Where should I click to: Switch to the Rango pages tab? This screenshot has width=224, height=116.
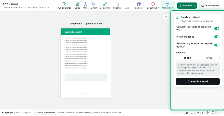(x=208, y=58)
